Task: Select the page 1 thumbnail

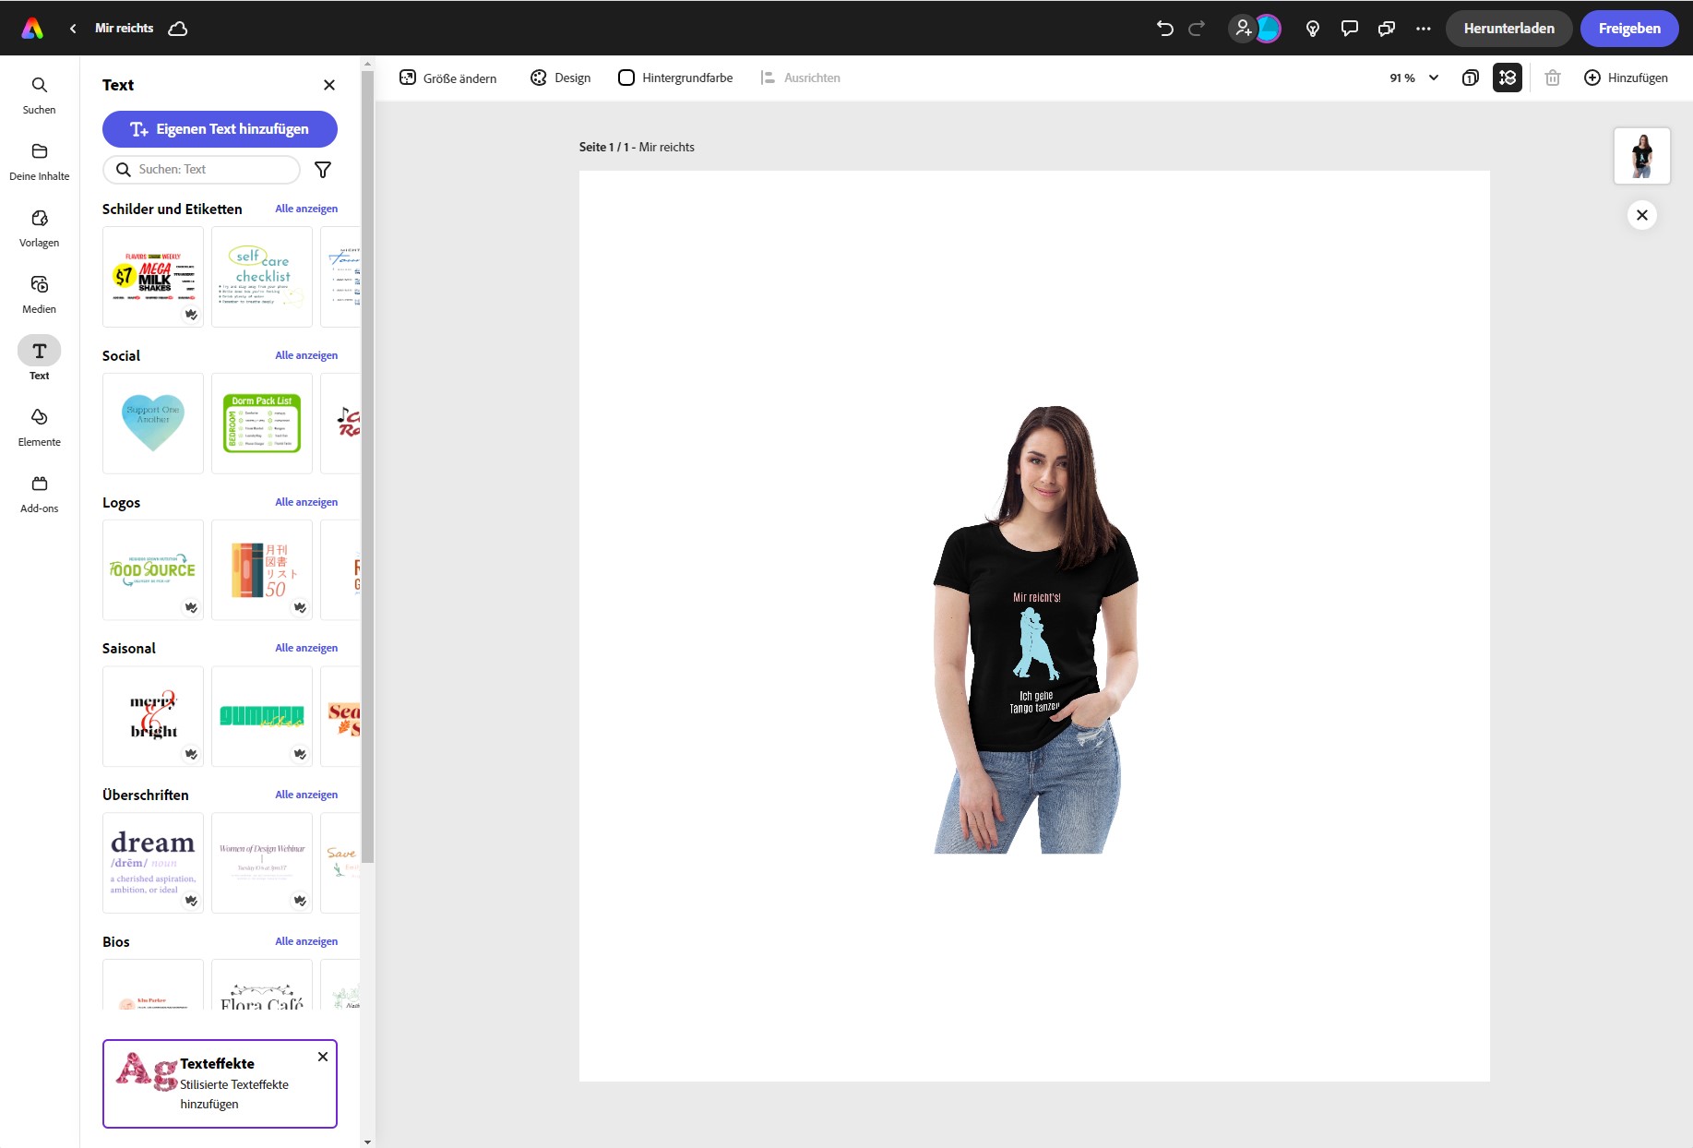Action: click(x=1642, y=156)
